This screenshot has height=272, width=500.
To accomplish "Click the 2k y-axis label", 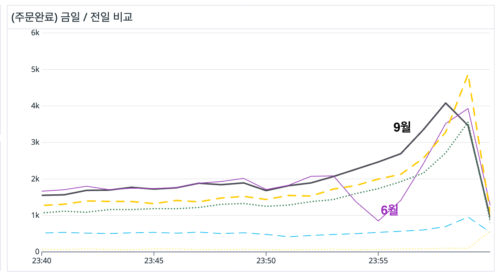I will (35, 179).
